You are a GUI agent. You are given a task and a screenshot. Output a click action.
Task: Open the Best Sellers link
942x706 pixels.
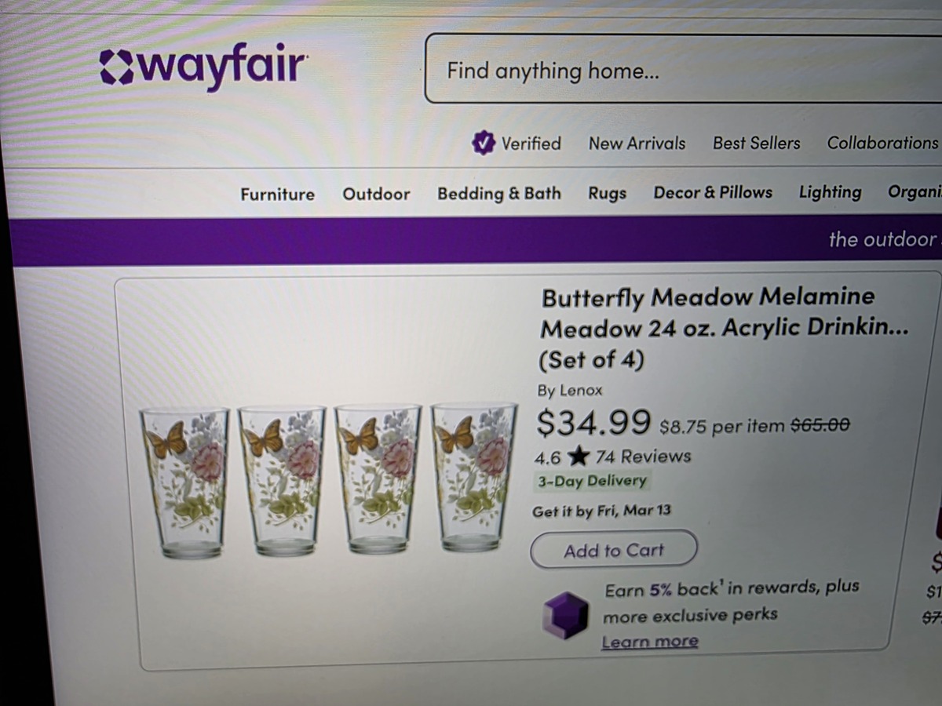(756, 144)
